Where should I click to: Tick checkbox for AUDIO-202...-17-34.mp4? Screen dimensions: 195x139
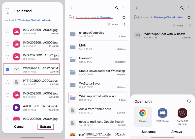point(8,108)
